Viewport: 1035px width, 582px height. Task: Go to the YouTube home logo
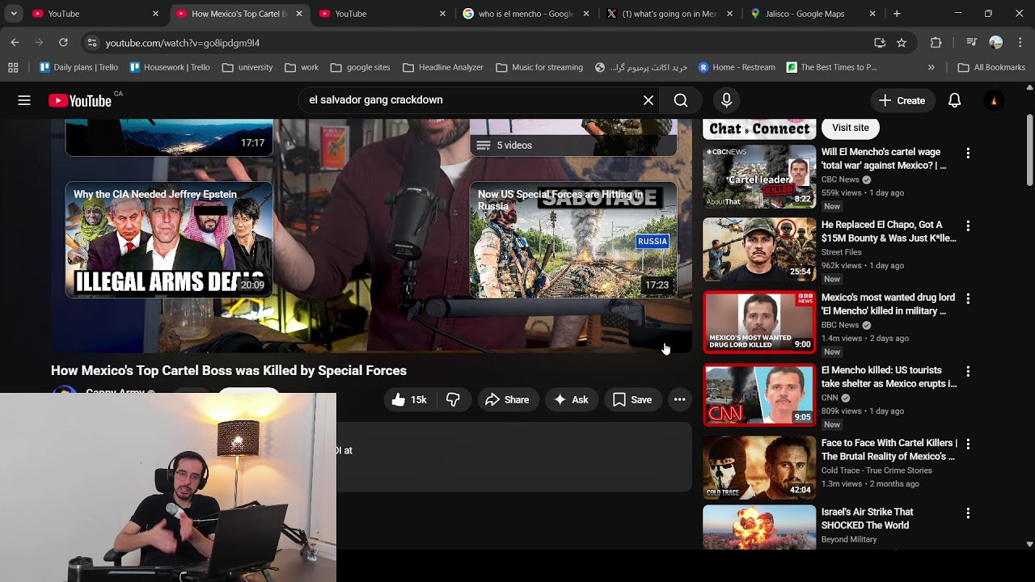pos(80,100)
